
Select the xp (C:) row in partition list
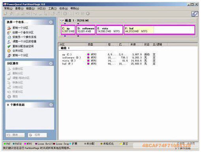[x=109, y=54]
